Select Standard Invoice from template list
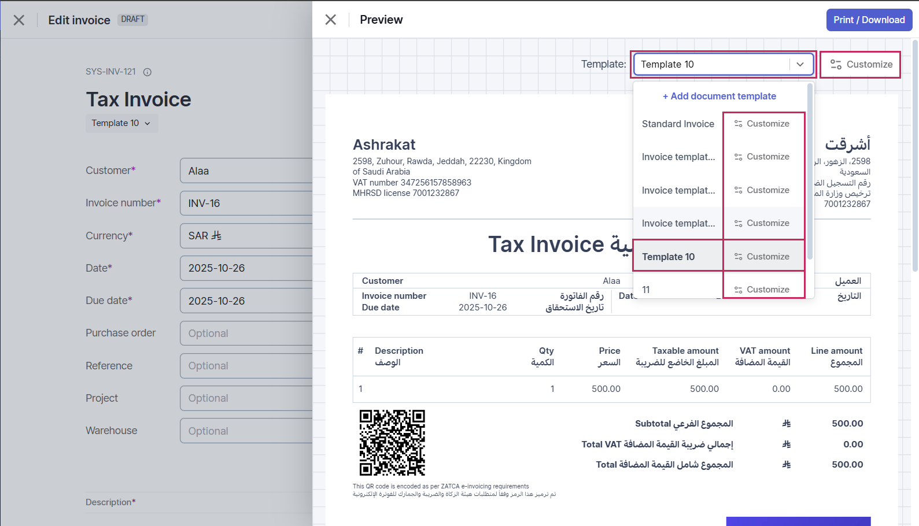Image resolution: width=919 pixels, height=526 pixels. point(678,124)
